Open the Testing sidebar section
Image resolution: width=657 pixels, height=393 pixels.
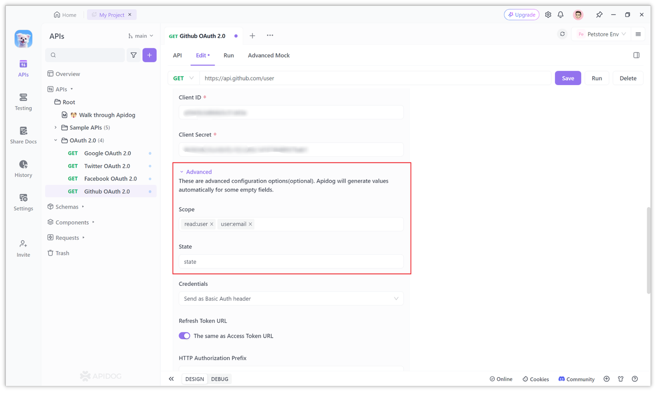(23, 102)
